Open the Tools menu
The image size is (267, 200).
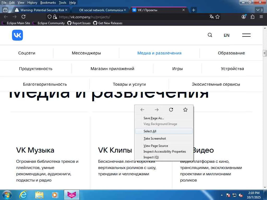[63, 3]
